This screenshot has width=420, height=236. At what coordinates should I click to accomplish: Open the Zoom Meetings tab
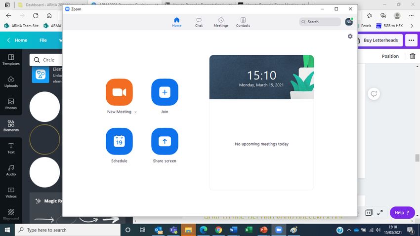coord(221,22)
